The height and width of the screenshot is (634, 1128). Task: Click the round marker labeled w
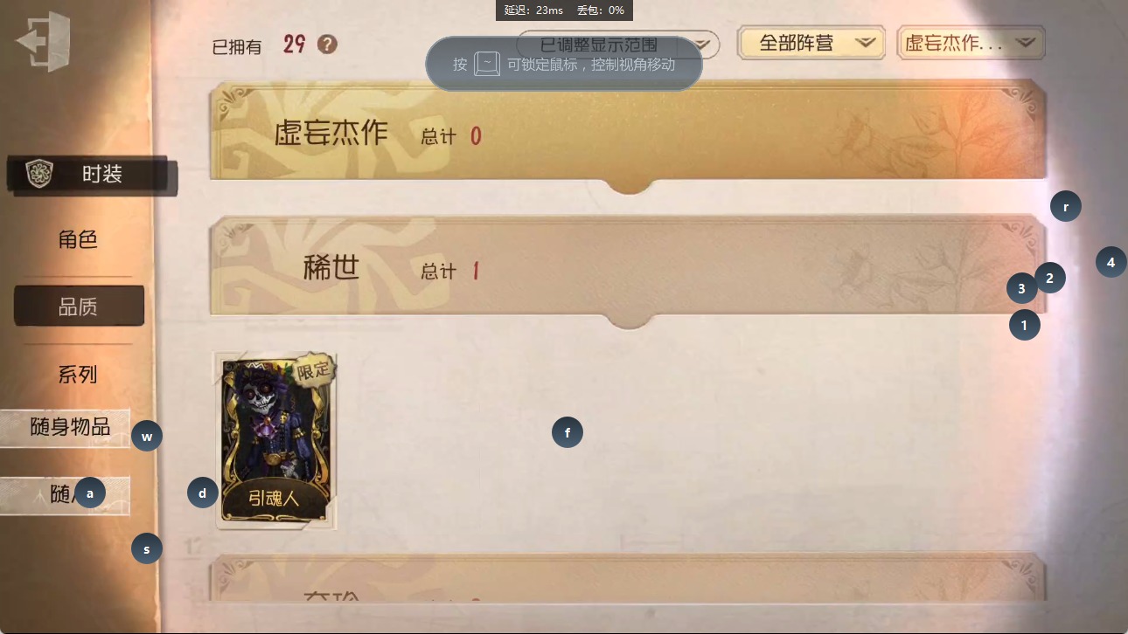click(x=147, y=436)
